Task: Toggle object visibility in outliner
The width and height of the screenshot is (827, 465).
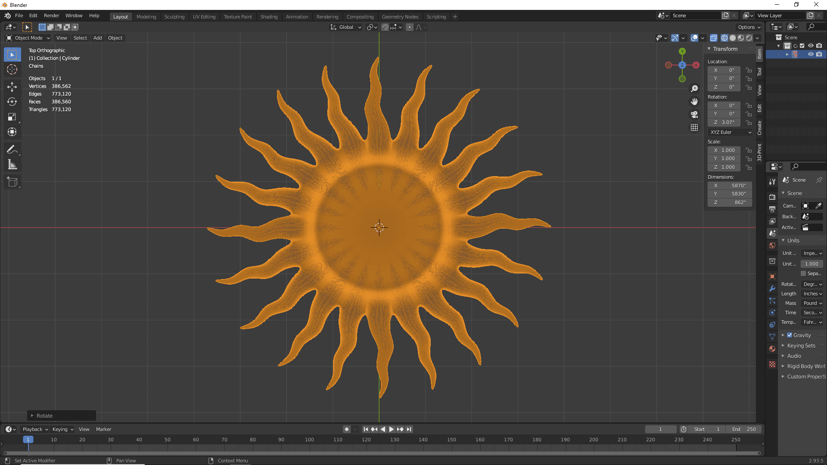Action: (811, 54)
